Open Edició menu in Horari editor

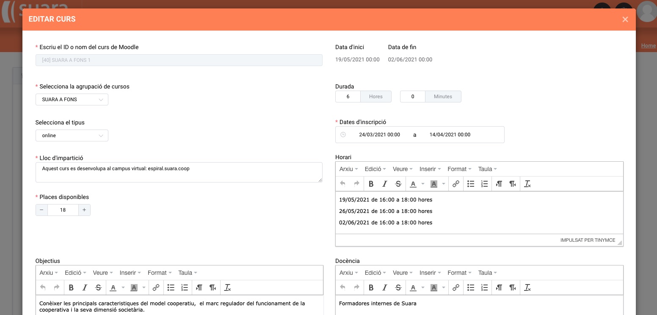coord(375,169)
